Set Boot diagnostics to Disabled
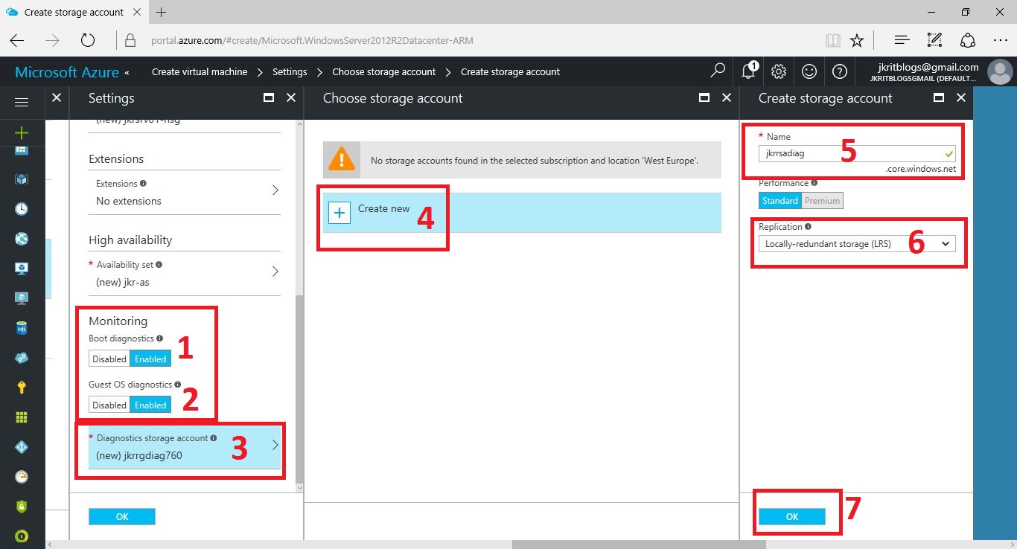The height and width of the screenshot is (549, 1017). coord(109,359)
